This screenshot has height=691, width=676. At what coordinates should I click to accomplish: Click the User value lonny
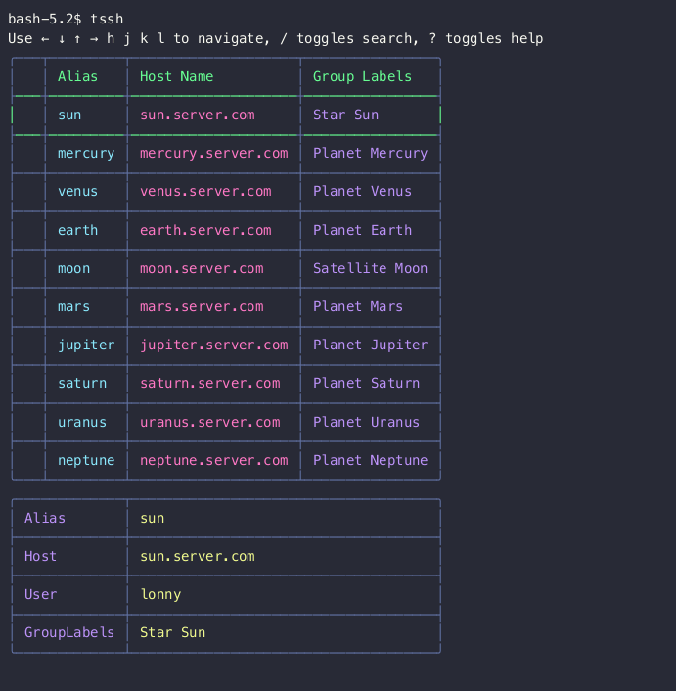(x=160, y=594)
